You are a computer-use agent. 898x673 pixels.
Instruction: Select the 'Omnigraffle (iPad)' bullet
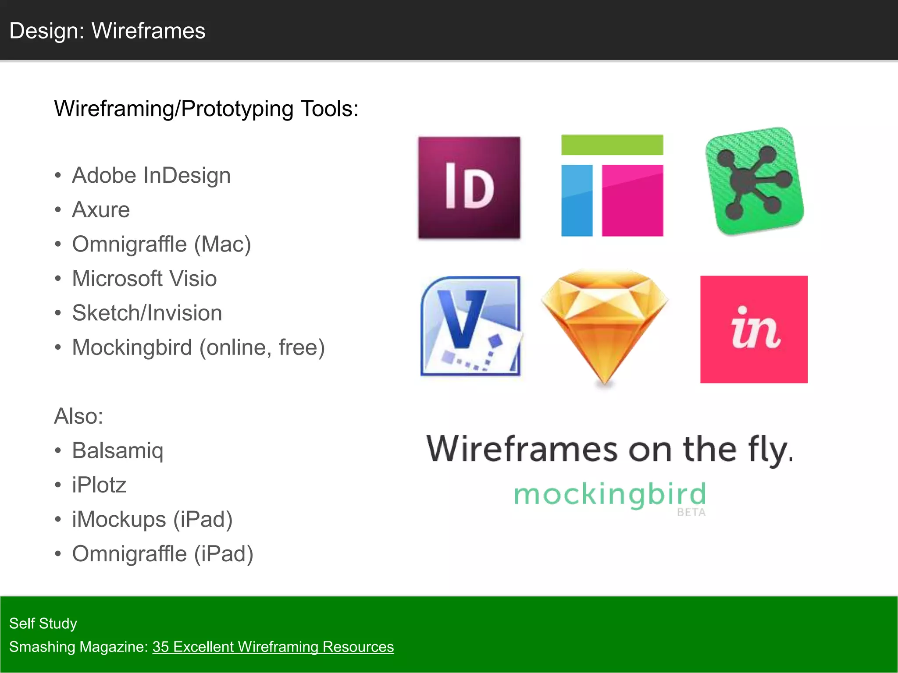click(x=163, y=554)
